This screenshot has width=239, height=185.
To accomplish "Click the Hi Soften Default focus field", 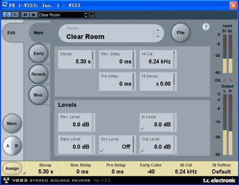I will 221,168.
